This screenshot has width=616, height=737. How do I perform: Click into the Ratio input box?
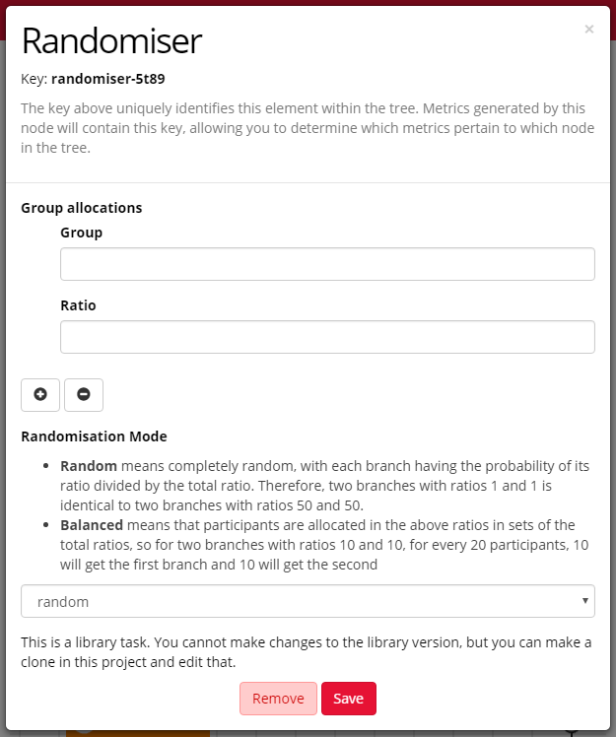(327, 337)
